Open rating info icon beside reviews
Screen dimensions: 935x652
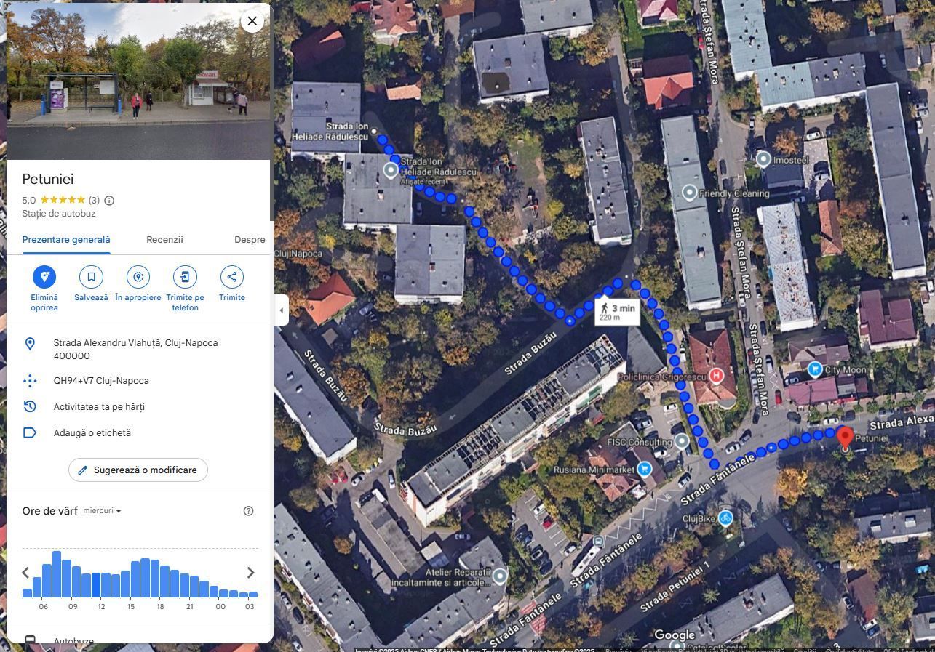coord(109,201)
